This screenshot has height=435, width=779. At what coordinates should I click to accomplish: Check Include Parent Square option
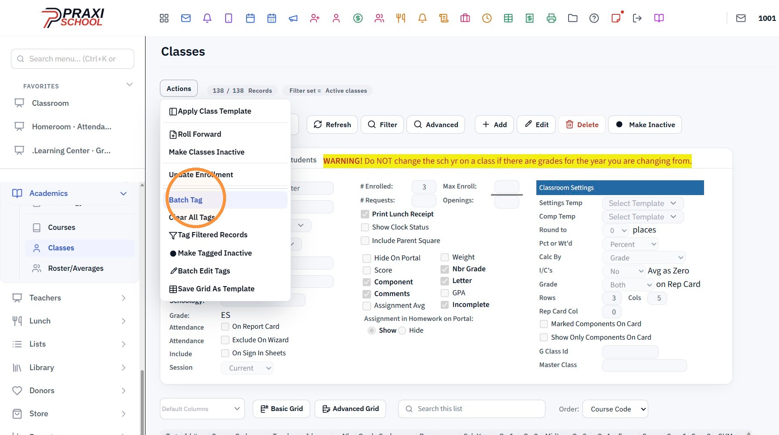[365, 241]
